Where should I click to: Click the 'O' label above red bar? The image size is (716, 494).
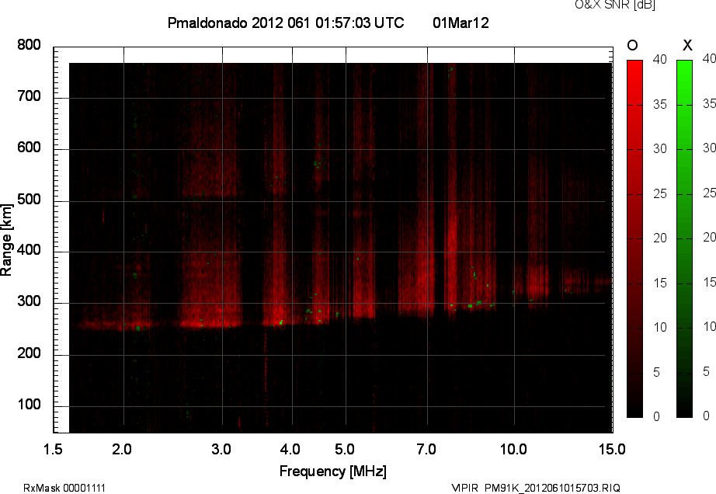(632, 45)
